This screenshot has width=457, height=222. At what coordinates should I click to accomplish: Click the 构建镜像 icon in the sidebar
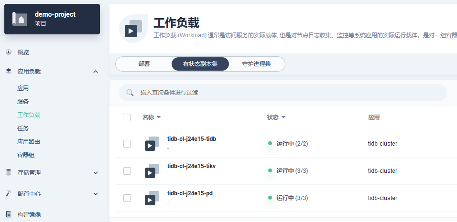[9, 214]
